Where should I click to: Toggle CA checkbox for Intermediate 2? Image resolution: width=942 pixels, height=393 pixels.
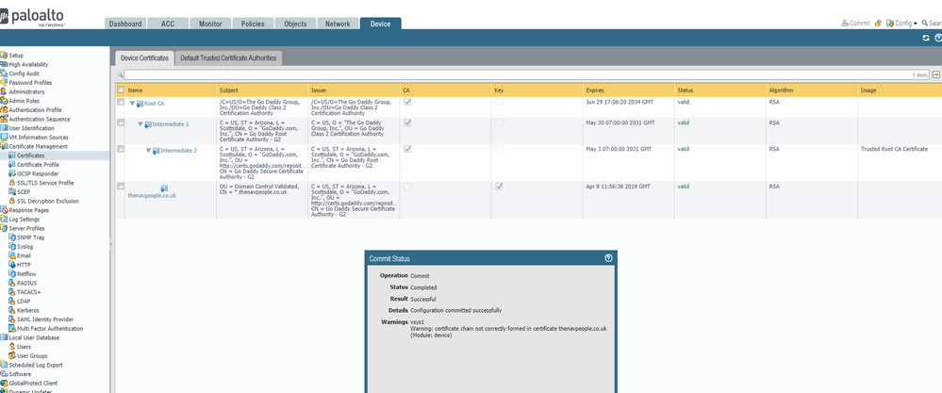coord(408,148)
